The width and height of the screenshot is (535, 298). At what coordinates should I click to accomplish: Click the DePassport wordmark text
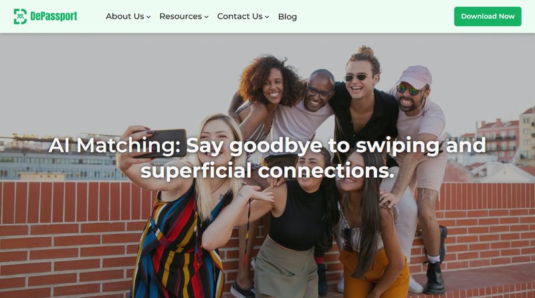[53, 16]
